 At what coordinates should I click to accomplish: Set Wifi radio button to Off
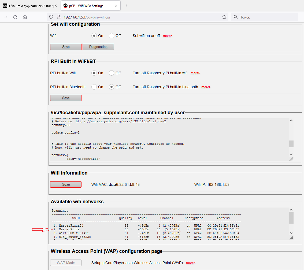point(112,36)
